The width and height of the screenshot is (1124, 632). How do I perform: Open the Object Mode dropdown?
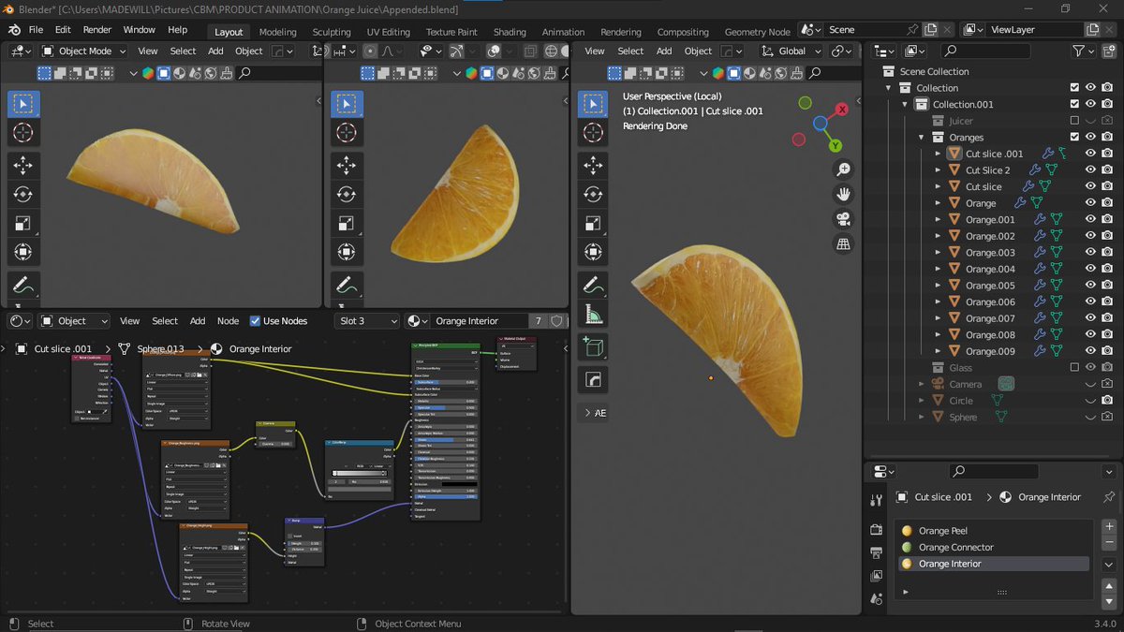coord(83,51)
